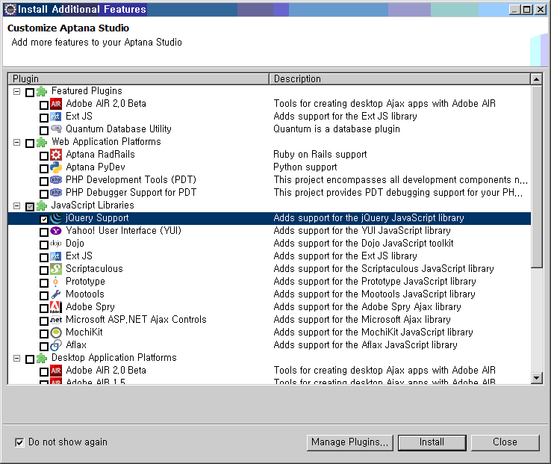Click the Plugin column header
Viewport: 551px width, 464px height.
coord(138,78)
